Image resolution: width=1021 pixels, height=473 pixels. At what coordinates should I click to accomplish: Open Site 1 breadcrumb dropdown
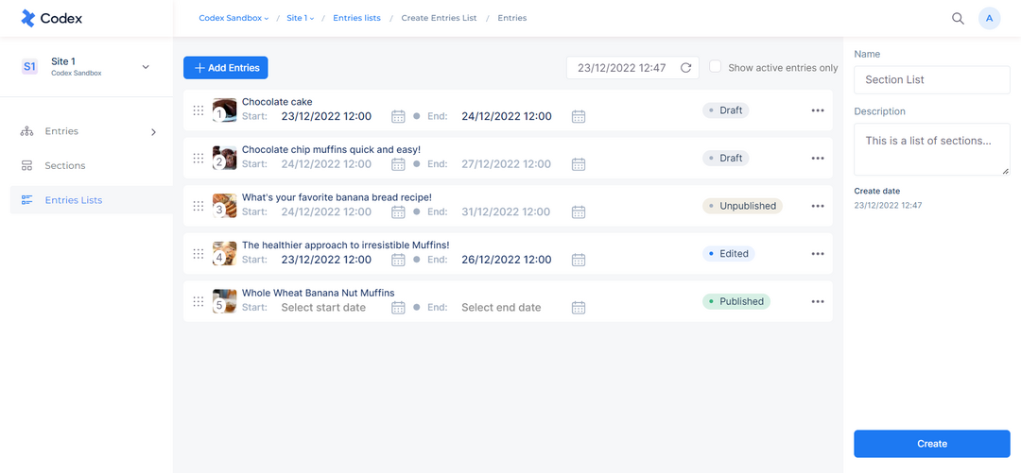pyautogui.click(x=301, y=18)
